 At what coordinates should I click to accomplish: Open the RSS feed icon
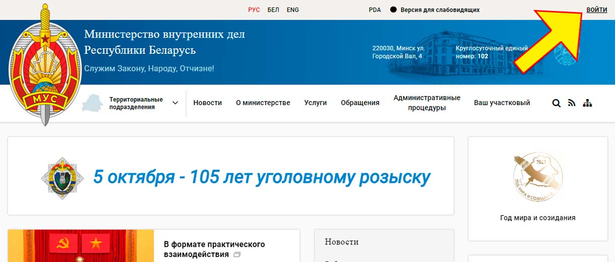click(x=572, y=103)
